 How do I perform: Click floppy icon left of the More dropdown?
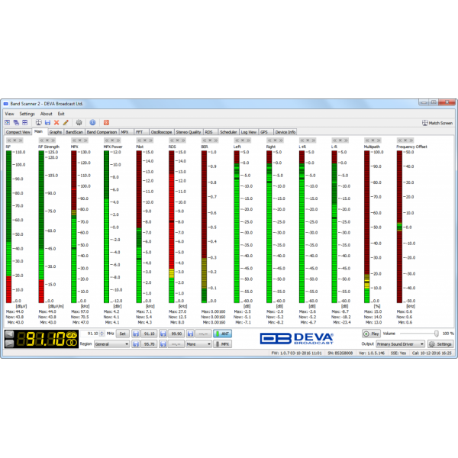[x=163, y=344]
